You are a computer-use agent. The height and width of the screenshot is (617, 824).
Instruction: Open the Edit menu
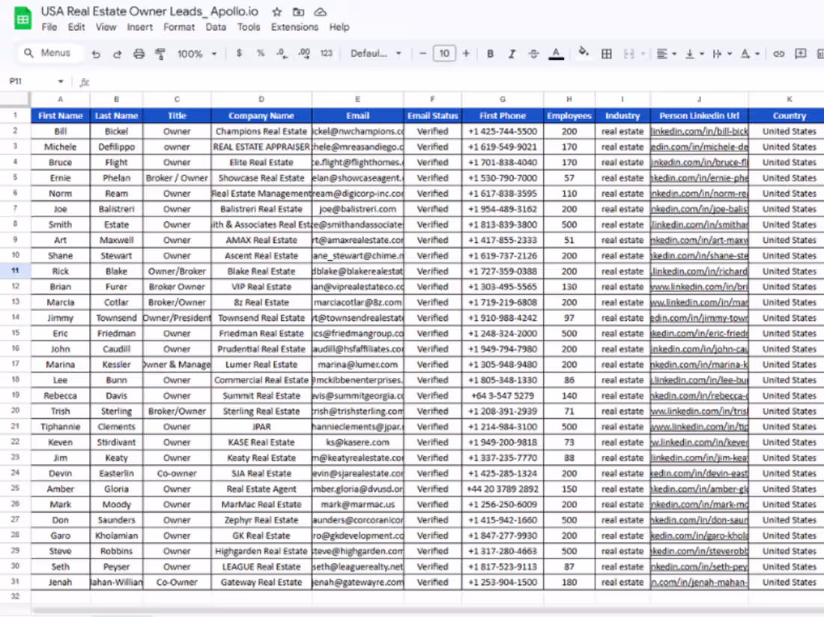coord(76,27)
